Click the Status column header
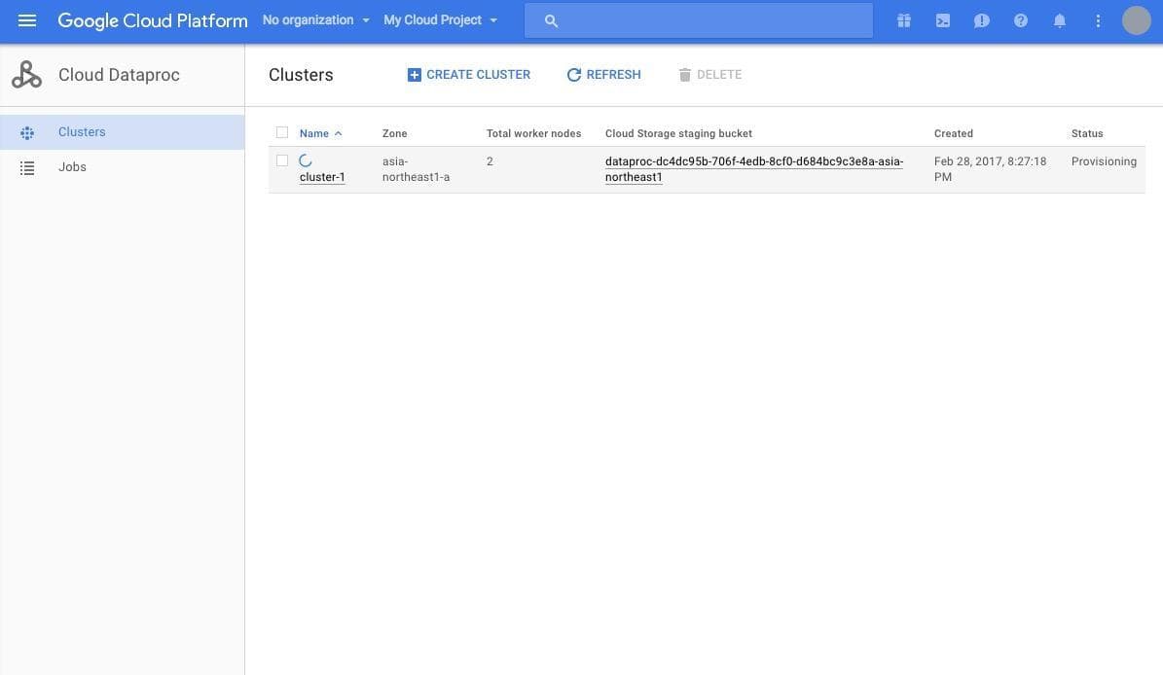The image size is (1163, 675). [1087, 133]
